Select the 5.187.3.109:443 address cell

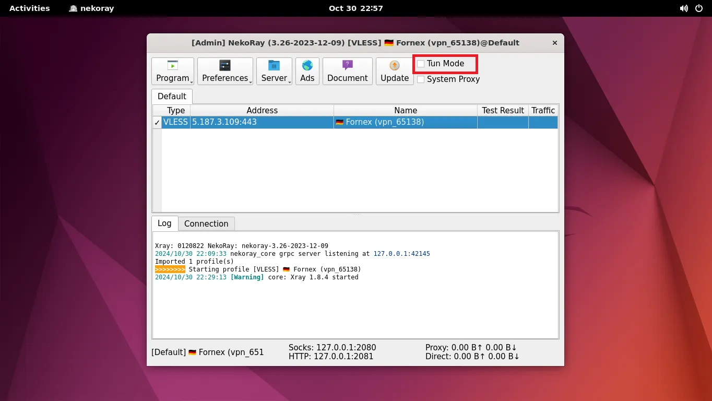pos(262,122)
